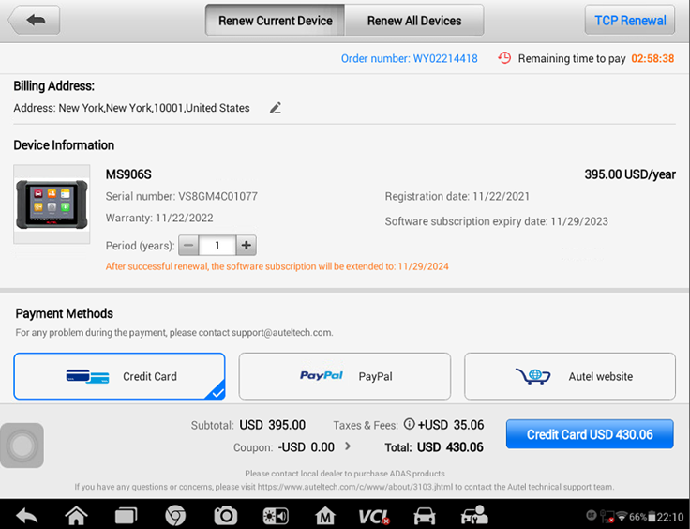
Task: Open the vehicle diagnostics car icon
Action: [x=425, y=516]
